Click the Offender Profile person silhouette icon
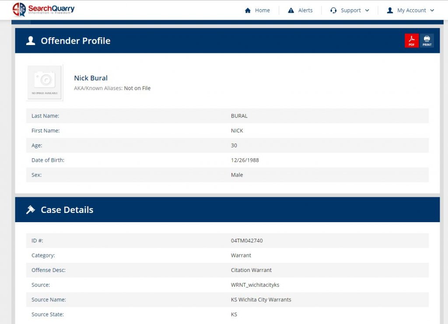The width and height of the screenshot is (448, 324). [x=31, y=41]
